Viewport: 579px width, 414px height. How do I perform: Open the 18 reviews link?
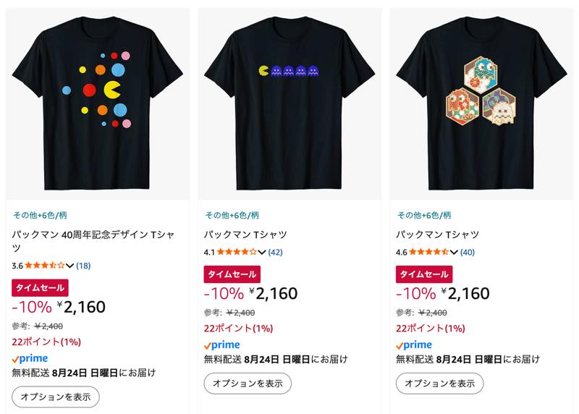pos(83,266)
